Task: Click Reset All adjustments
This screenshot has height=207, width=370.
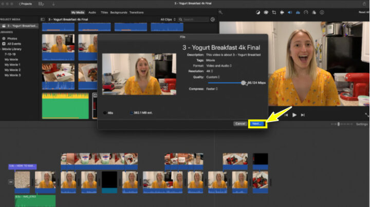Action: coord(364,12)
